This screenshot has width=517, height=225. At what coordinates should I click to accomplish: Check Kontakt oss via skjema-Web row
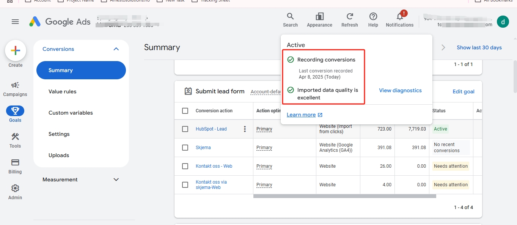pyautogui.click(x=185, y=185)
